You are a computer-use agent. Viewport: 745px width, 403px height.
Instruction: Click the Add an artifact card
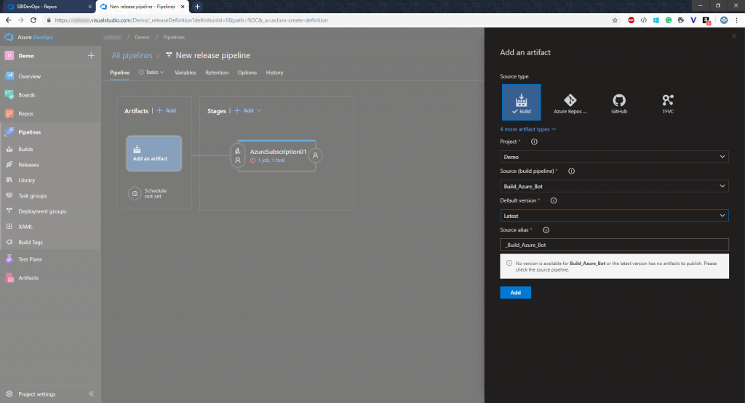[x=154, y=154]
